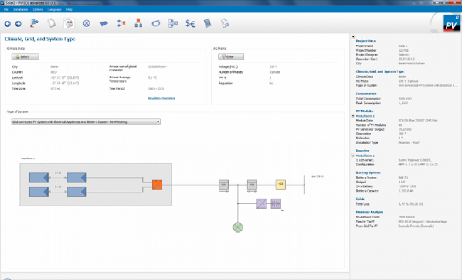Click the 'Installation Type' row in overview
The image size is (462, 280).
click(x=388, y=142)
